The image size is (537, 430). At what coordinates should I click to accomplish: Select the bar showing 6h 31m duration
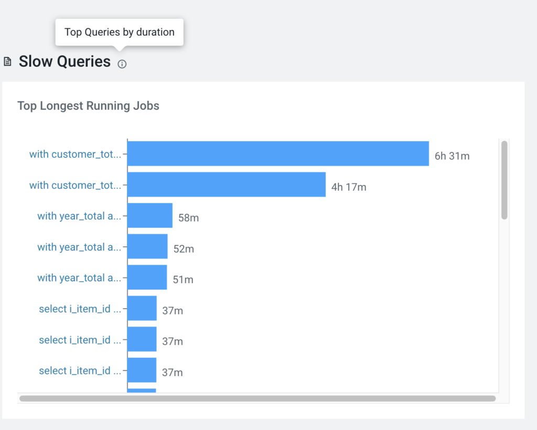(278, 154)
